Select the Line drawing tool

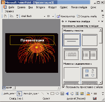[x=42, y=94]
